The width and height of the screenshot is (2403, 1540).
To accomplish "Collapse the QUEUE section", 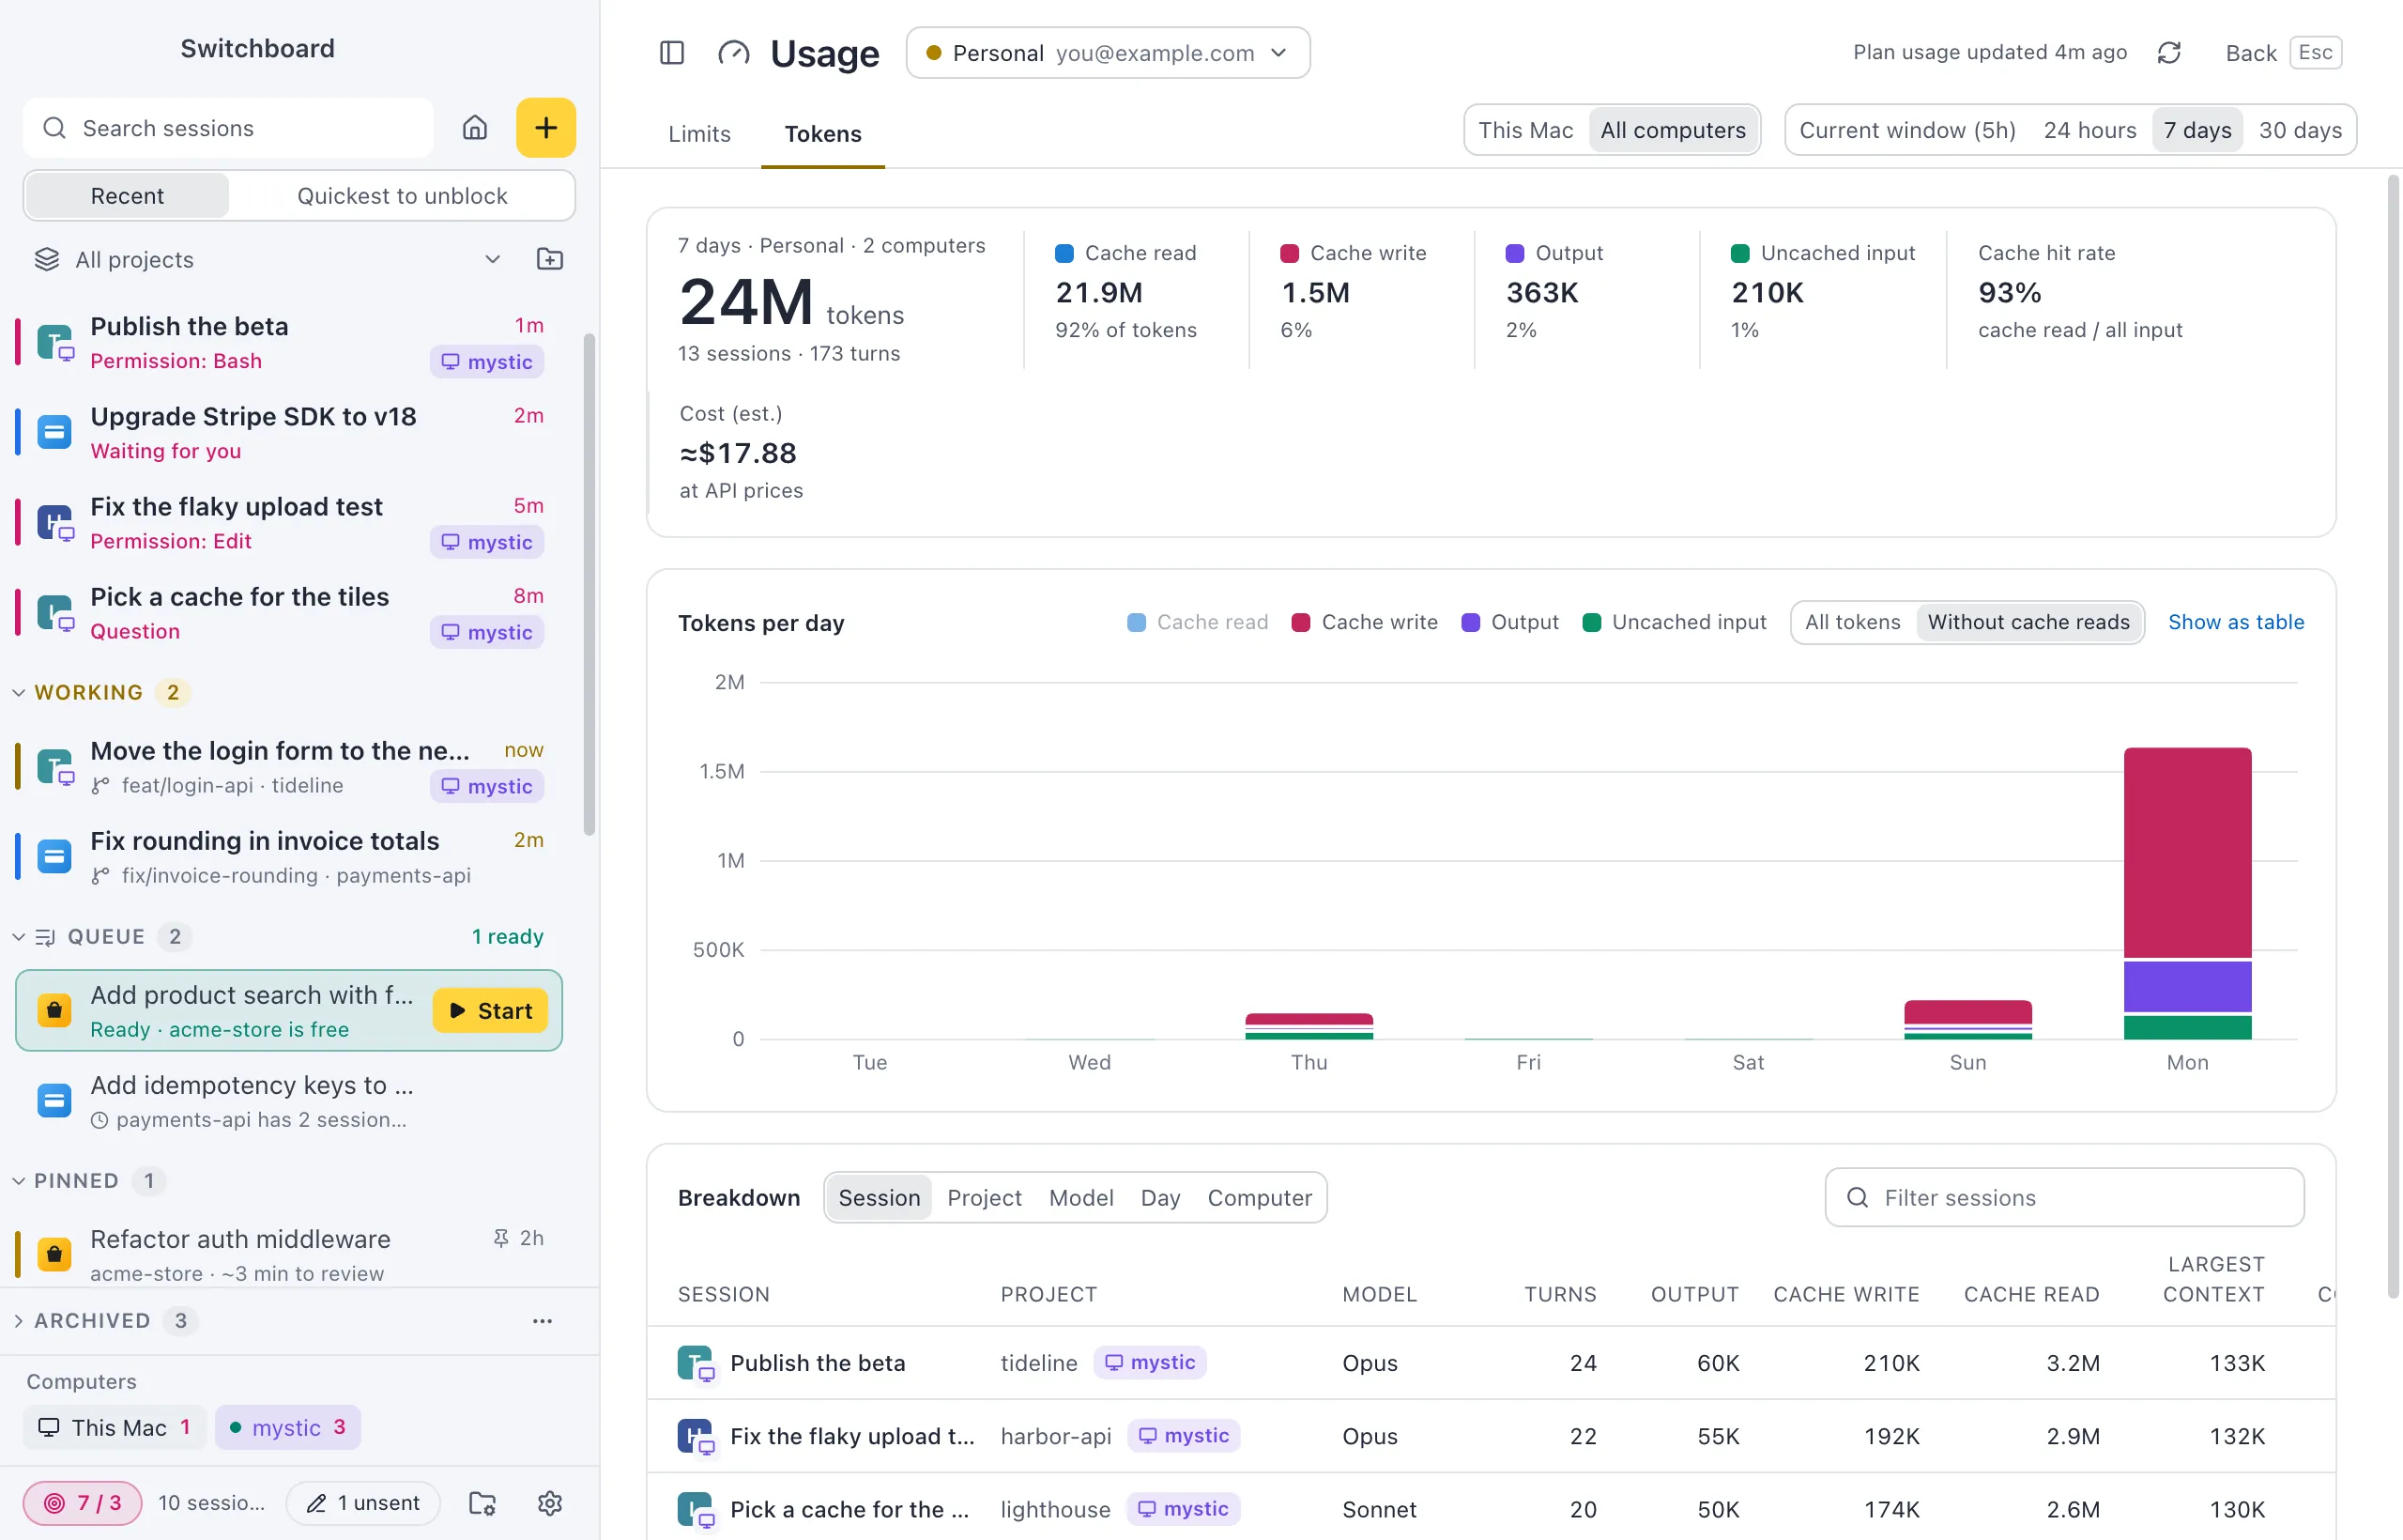I will [x=18, y=936].
